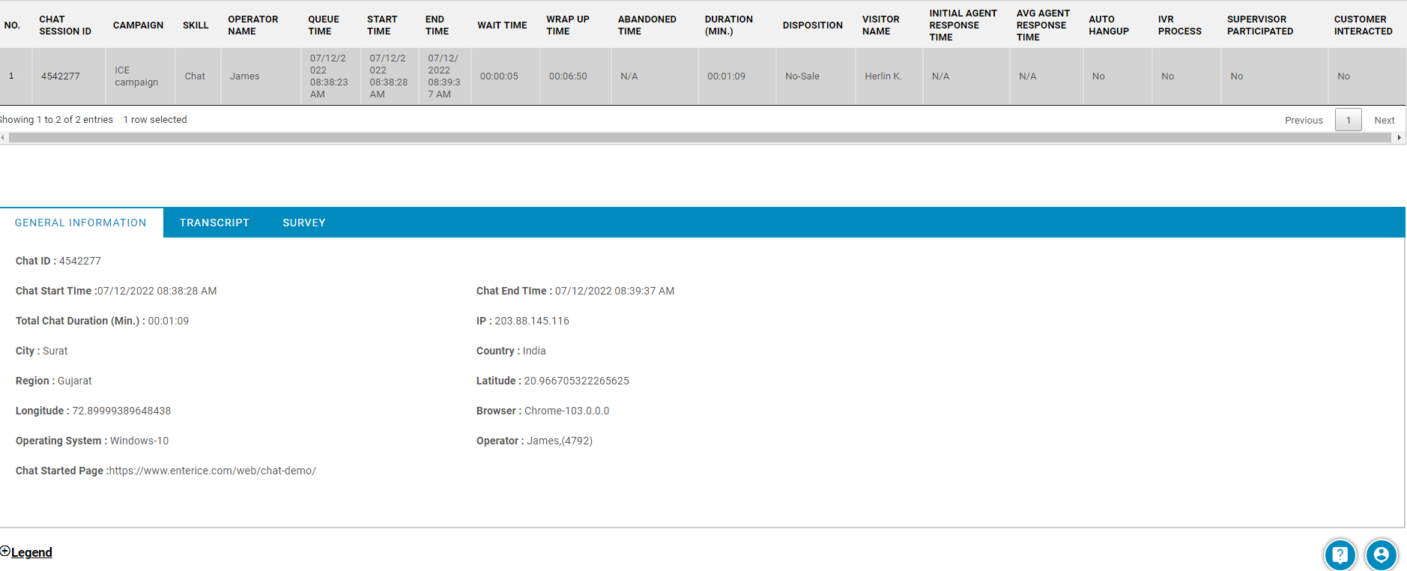Click page number 1 in pagination
1407x571 pixels.
click(1348, 120)
